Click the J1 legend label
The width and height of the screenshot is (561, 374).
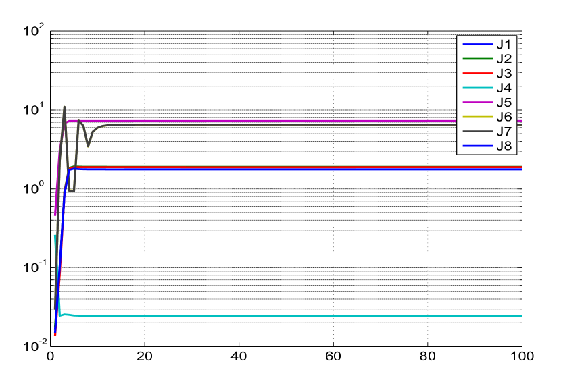504,45
